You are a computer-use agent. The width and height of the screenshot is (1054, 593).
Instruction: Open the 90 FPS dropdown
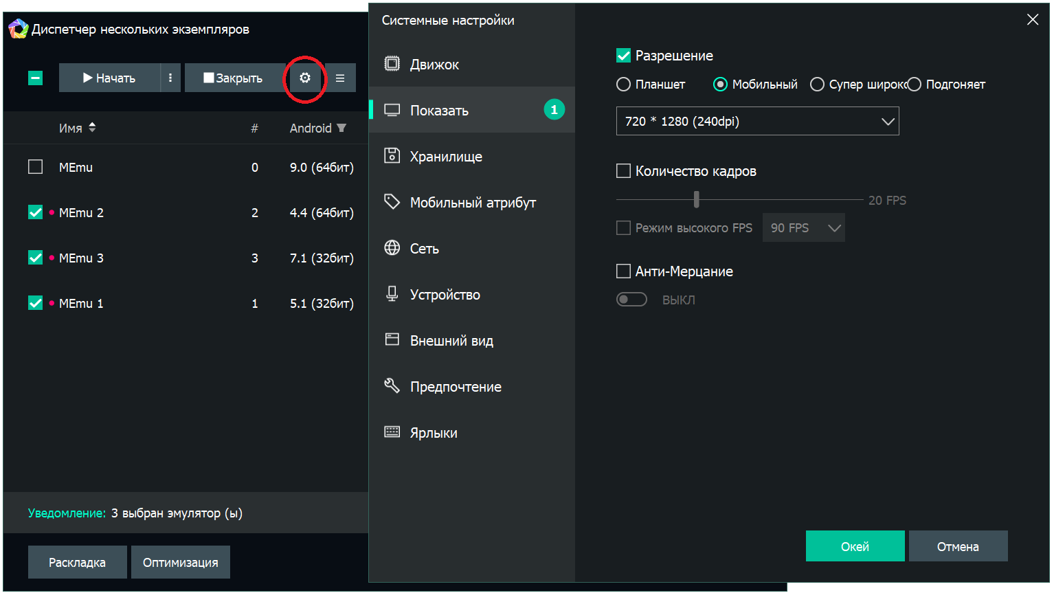[804, 228]
